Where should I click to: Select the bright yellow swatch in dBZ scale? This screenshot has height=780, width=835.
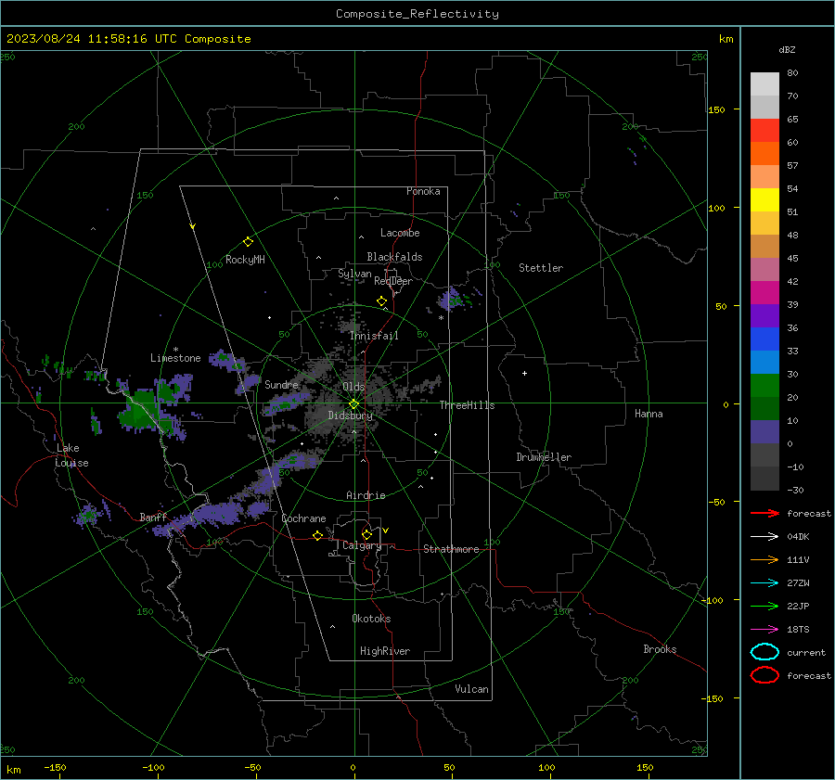pyautogui.click(x=764, y=199)
